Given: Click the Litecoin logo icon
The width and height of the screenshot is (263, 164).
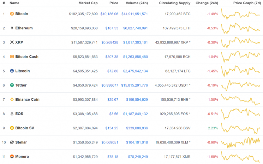Looking at the screenshot, I should [x=12, y=71].
